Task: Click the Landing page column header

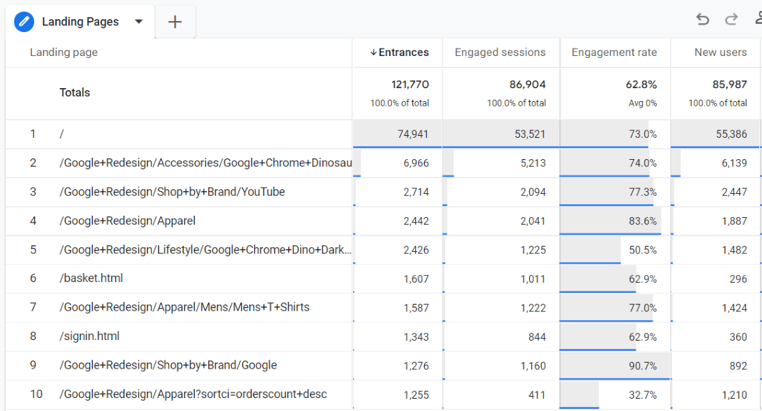Action: click(x=63, y=52)
